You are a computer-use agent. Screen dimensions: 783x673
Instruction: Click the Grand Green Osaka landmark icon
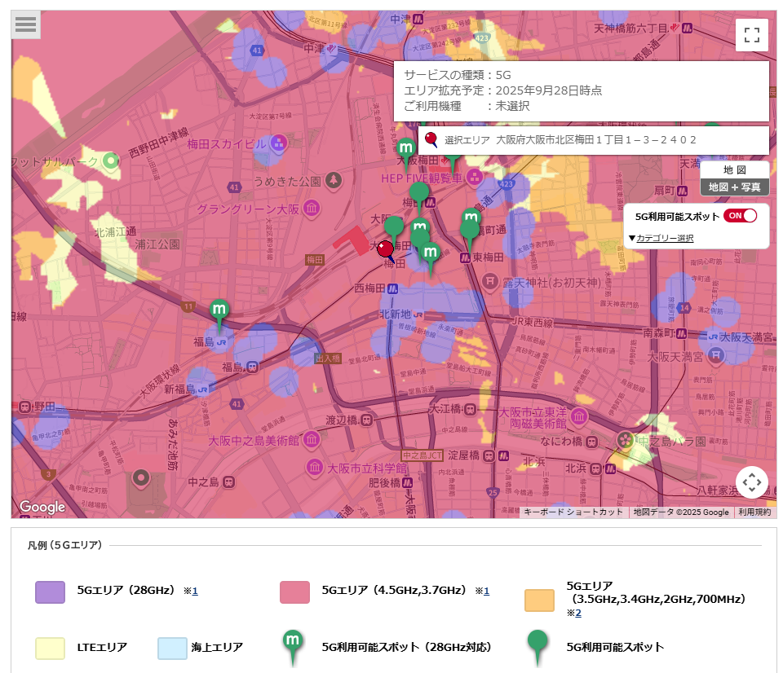tap(312, 209)
